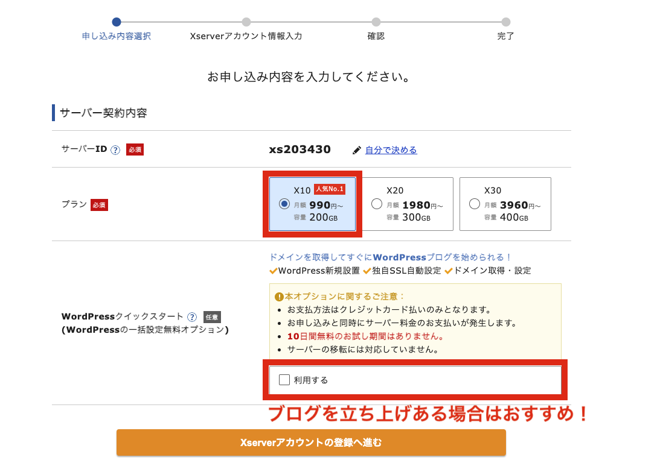Viewport: 663px width, 472px height.
Task: Click the 必須 badge beside サーバーID
Action: coord(135,149)
